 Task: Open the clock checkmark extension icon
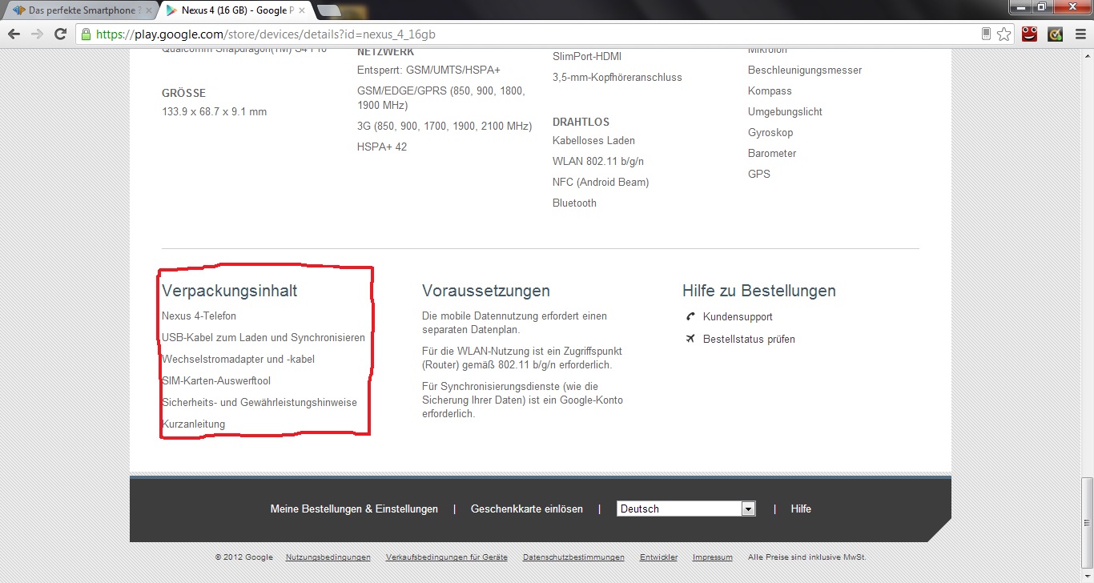point(1055,34)
